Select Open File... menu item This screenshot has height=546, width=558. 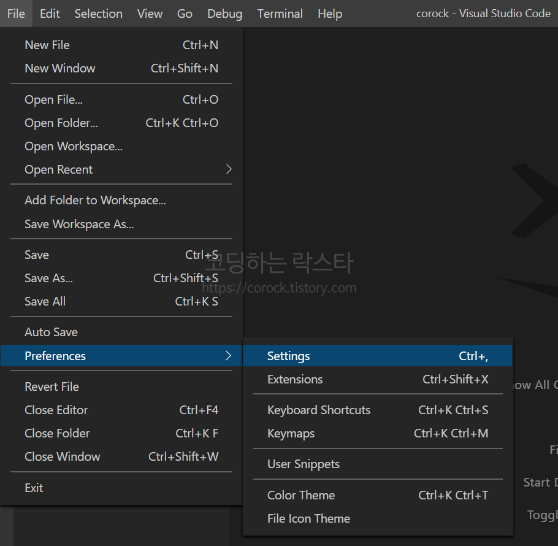[x=121, y=99]
